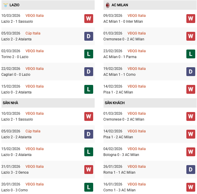197x194 pixels.
Task: Click the W badge for Bologna 0-3 AC Milan
Action: (x=190, y=152)
